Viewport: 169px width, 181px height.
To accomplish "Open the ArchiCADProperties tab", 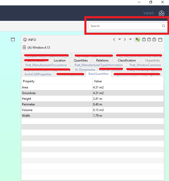I will click(38, 74).
